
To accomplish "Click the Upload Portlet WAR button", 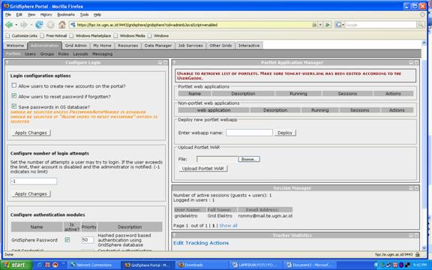I will (203, 169).
